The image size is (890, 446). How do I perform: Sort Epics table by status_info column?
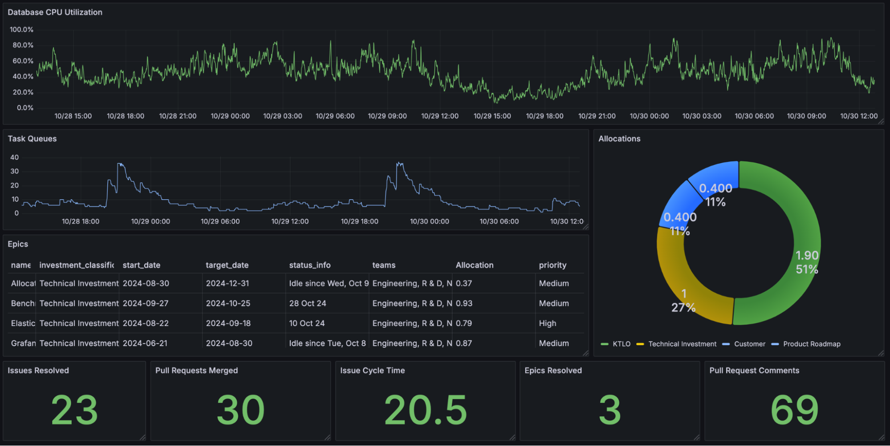(310, 265)
